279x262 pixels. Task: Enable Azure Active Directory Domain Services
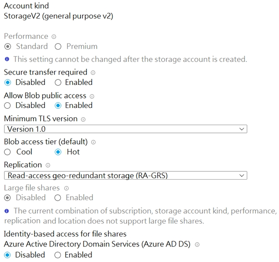58,255
